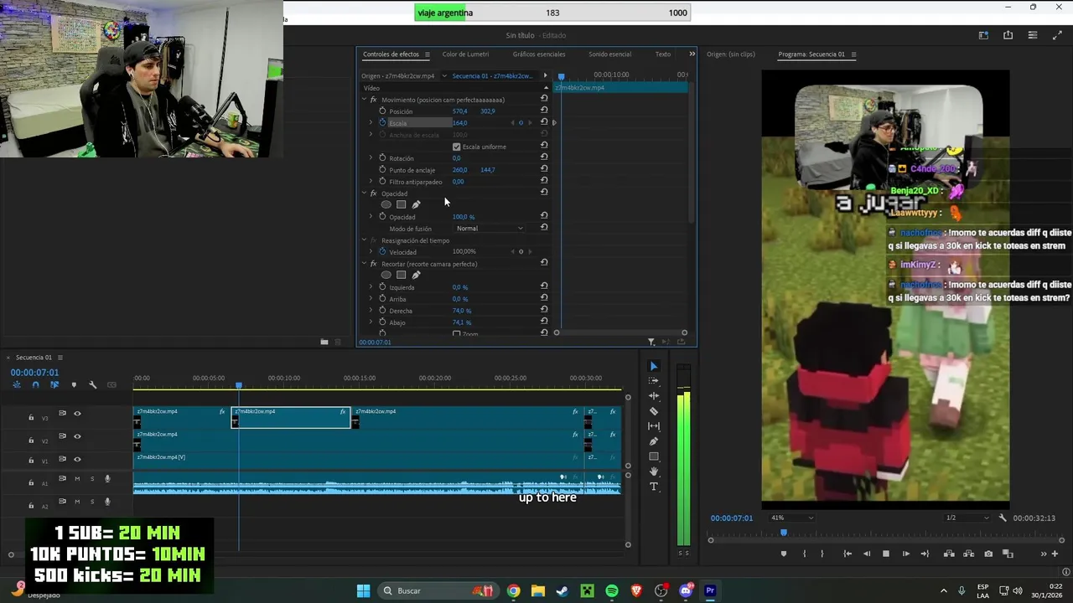This screenshot has height=603, width=1073.
Task: Lock track V3
Action: coord(31,417)
